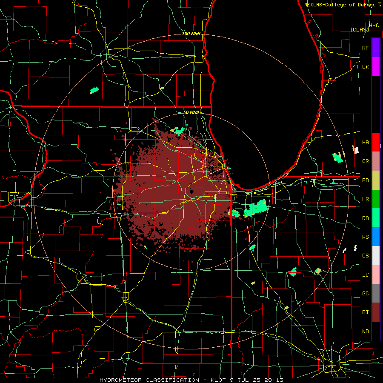Click the WS legend label

366,237
